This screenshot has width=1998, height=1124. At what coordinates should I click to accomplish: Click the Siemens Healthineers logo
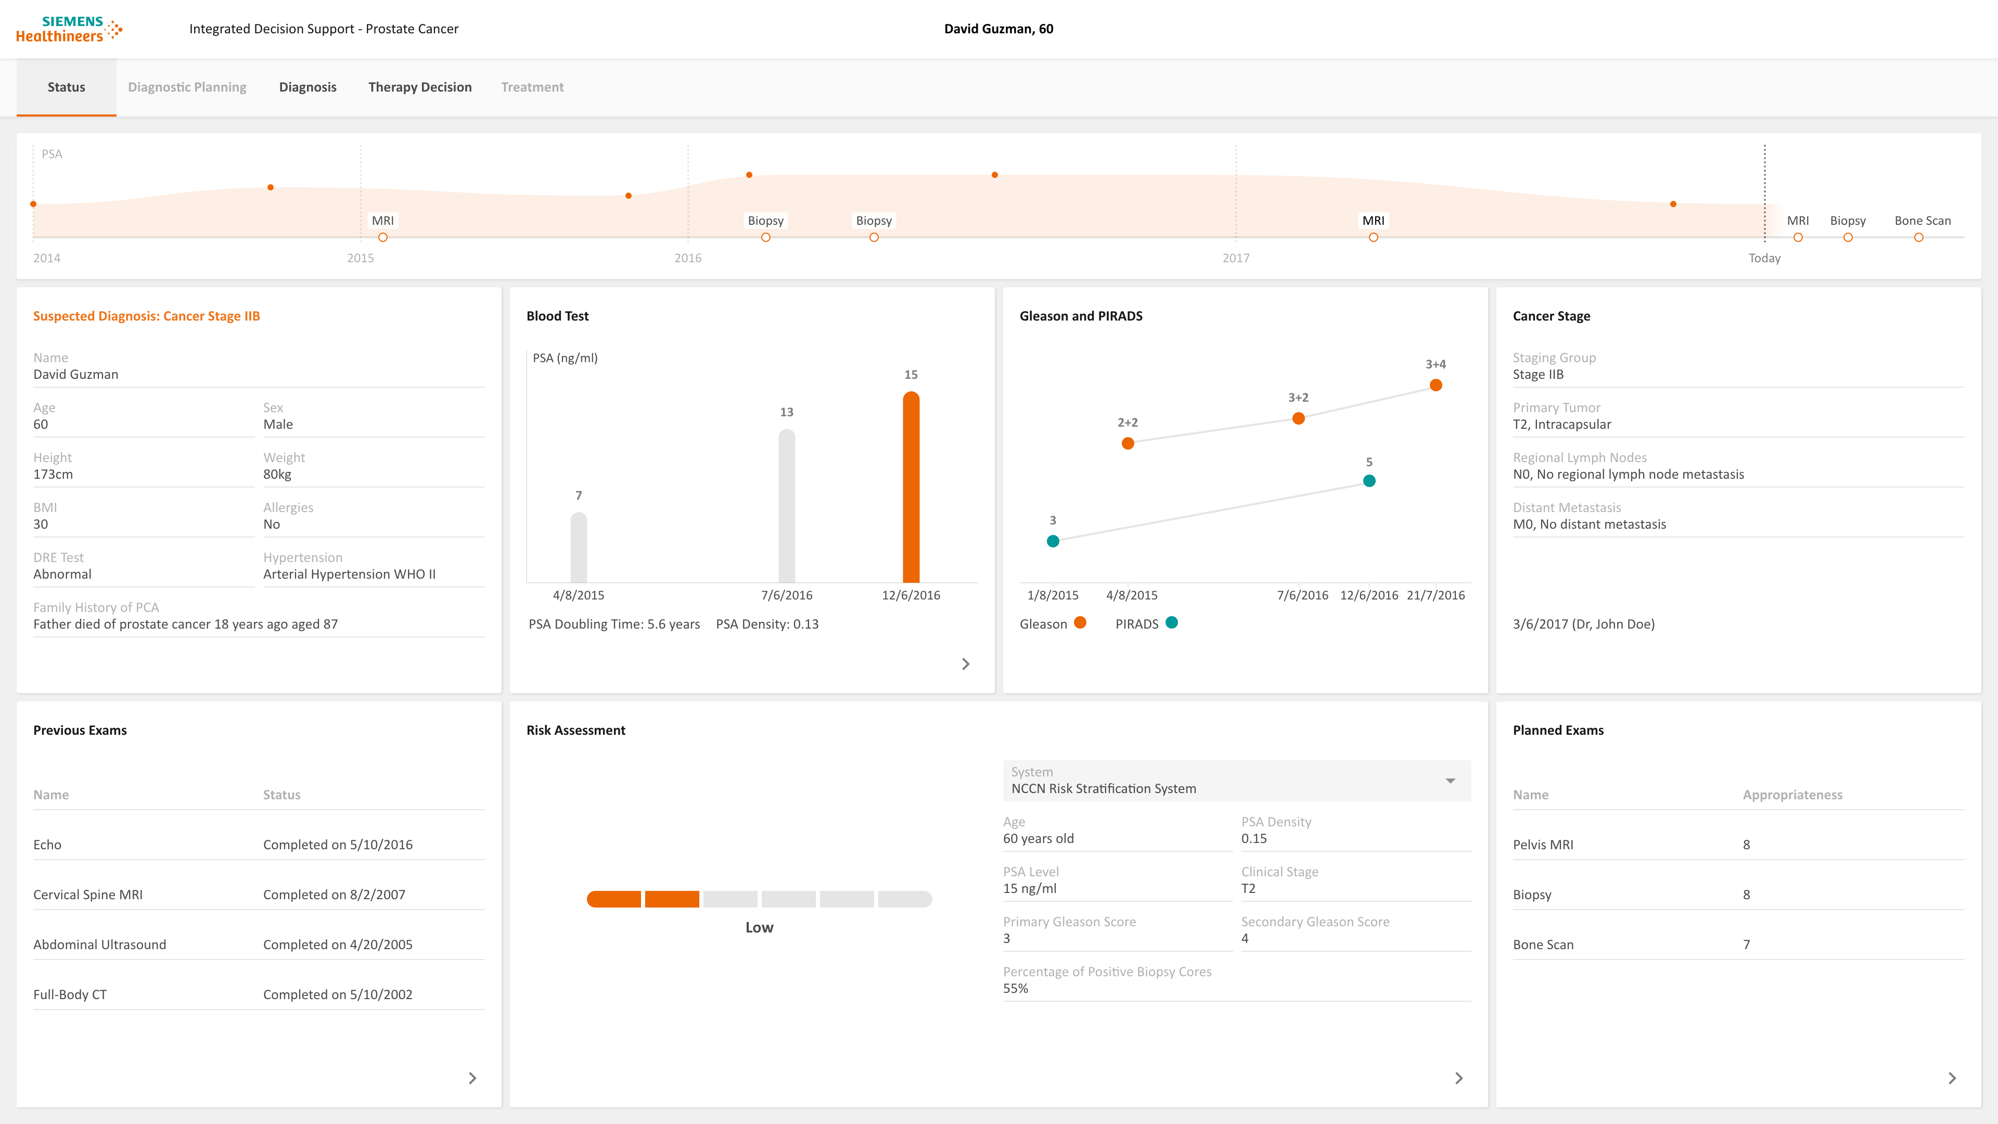(x=69, y=29)
